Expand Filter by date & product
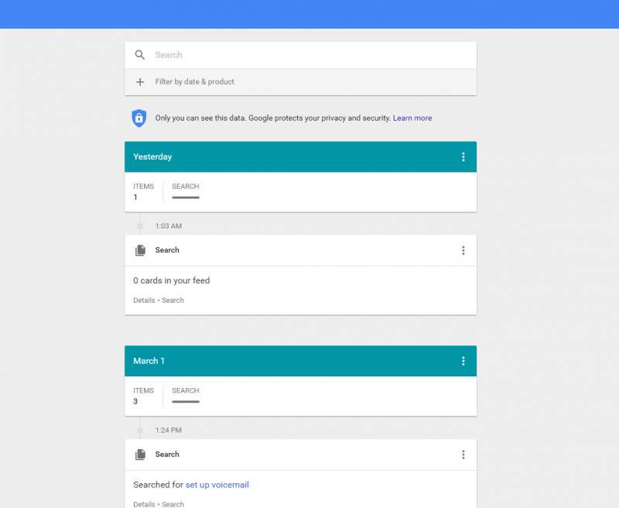Image resolution: width=619 pixels, height=508 pixels. [300, 82]
